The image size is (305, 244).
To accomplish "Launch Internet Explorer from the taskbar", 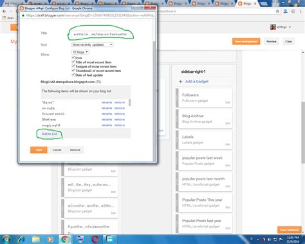I will point(21,239).
